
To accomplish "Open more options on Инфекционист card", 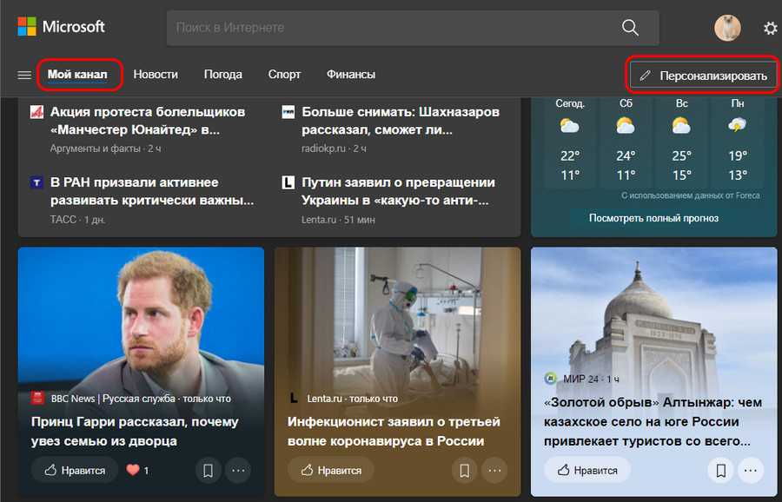I will tap(494, 470).
